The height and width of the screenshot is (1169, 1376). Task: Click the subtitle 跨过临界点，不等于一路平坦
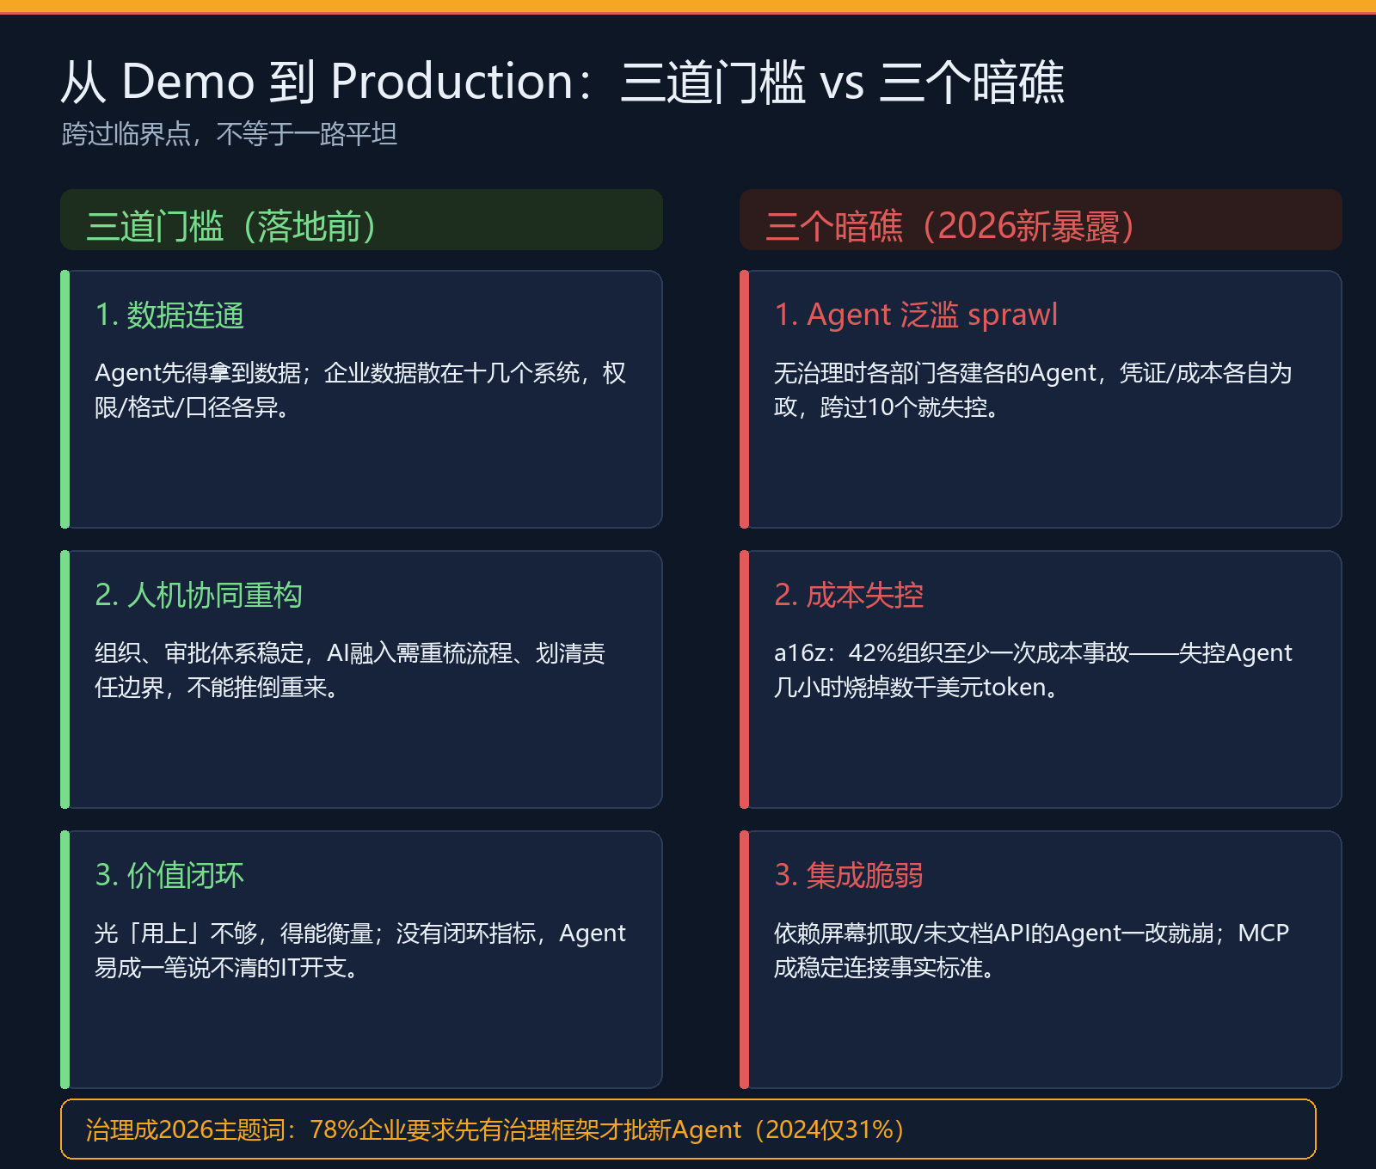tap(229, 134)
